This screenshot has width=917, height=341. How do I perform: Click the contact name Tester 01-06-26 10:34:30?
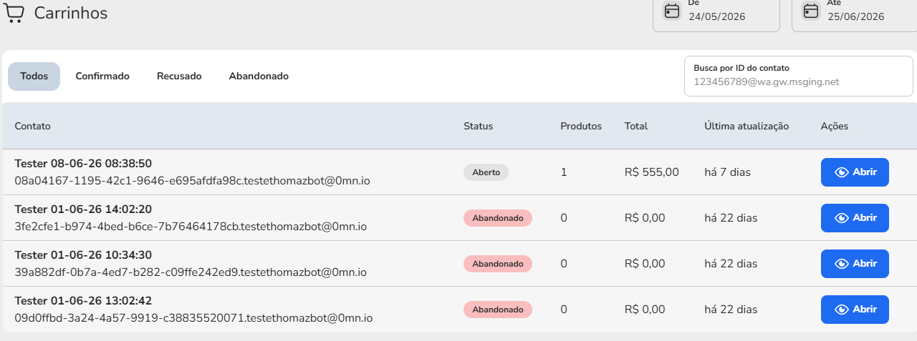pyautogui.click(x=83, y=255)
